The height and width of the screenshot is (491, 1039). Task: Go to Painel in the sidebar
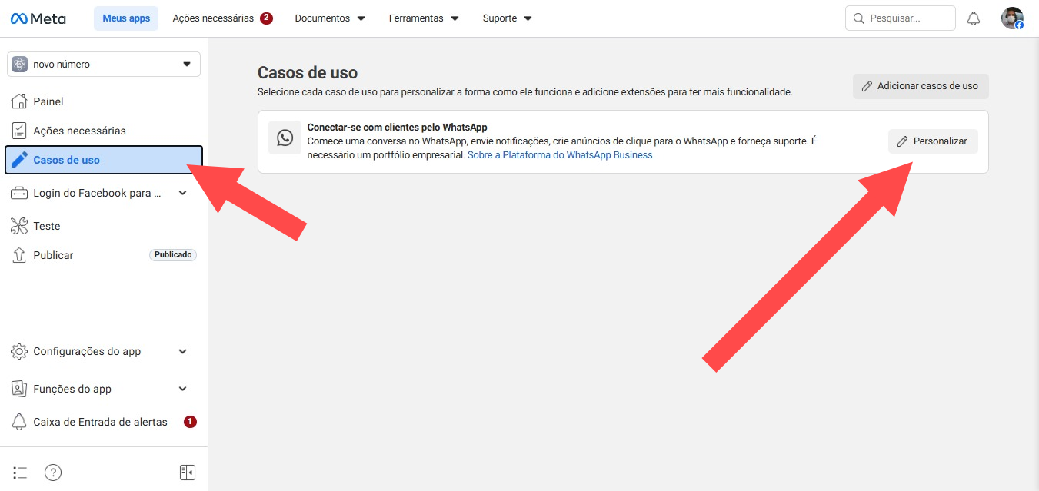[104, 101]
